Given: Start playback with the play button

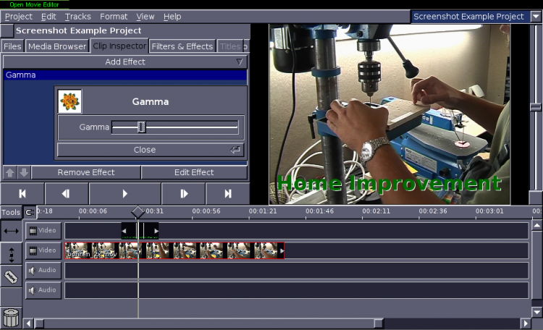Looking at the screenshot, I should (x=125, y=193).
